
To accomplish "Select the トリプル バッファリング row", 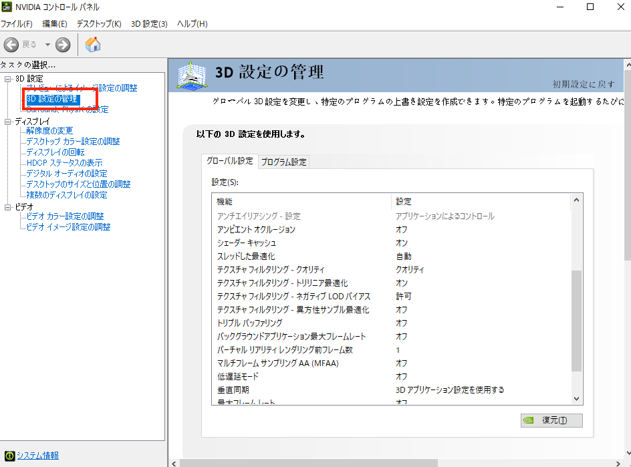I will coord(391,323).
